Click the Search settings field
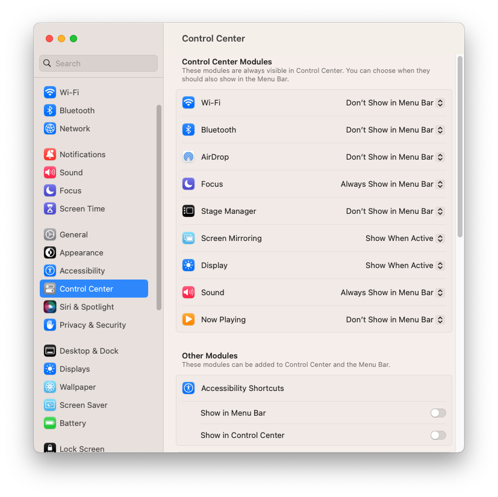The image size is (498, 497). coord(99,63)
